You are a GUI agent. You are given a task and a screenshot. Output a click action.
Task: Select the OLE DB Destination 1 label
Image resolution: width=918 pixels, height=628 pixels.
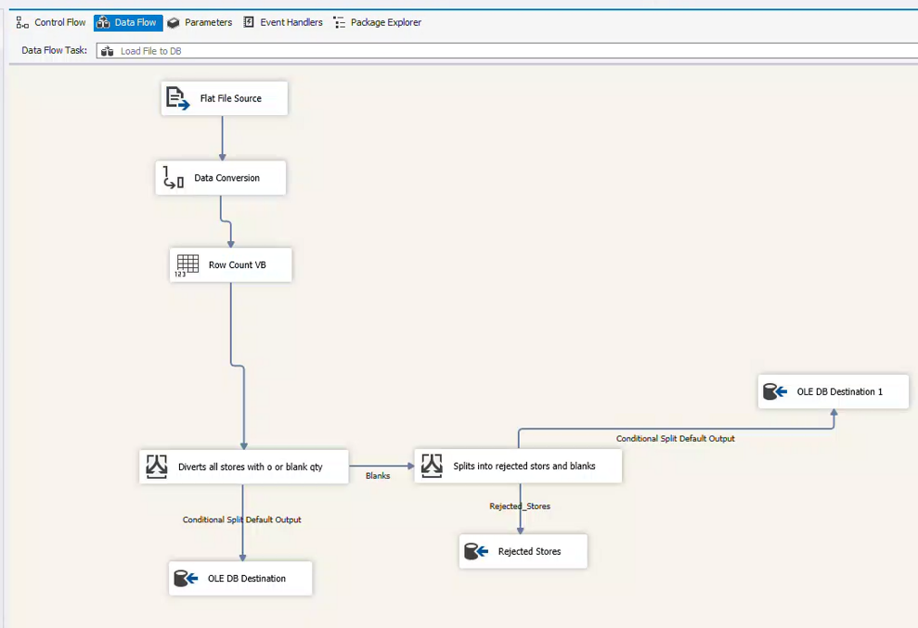pos(839,391)
